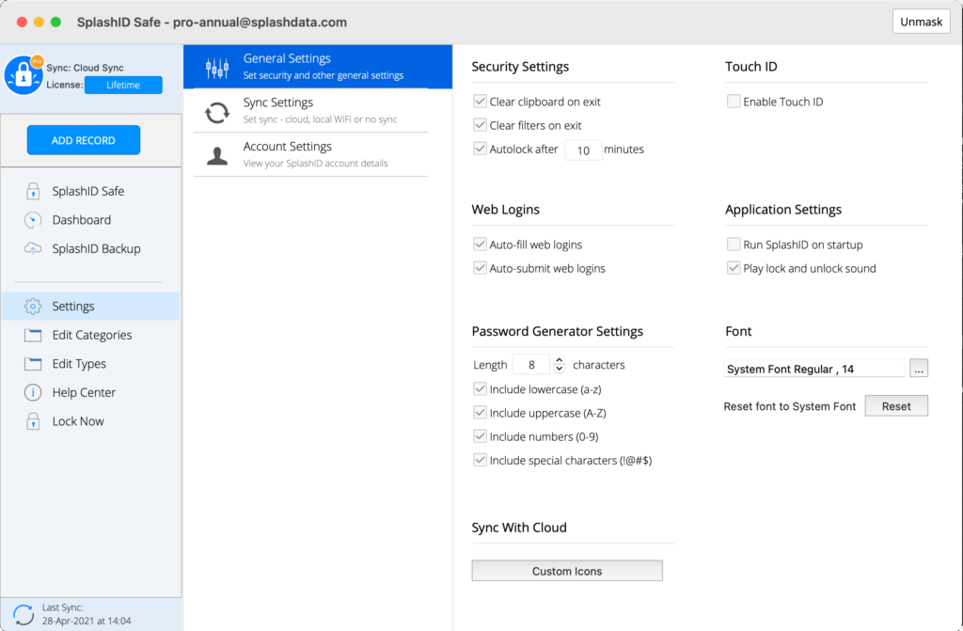Click the Unmask button
The width and height of the screenshot is (963, 631).
[x=921, y=22]
